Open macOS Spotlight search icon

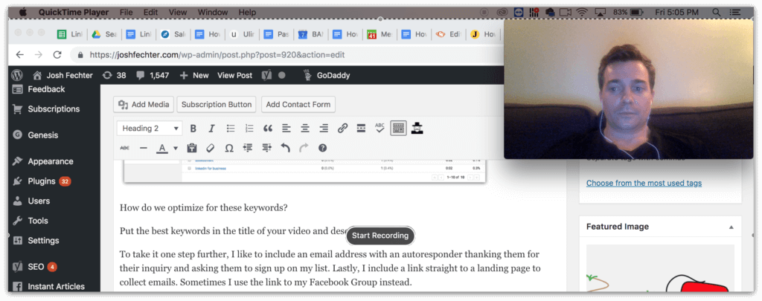point(717,12)
